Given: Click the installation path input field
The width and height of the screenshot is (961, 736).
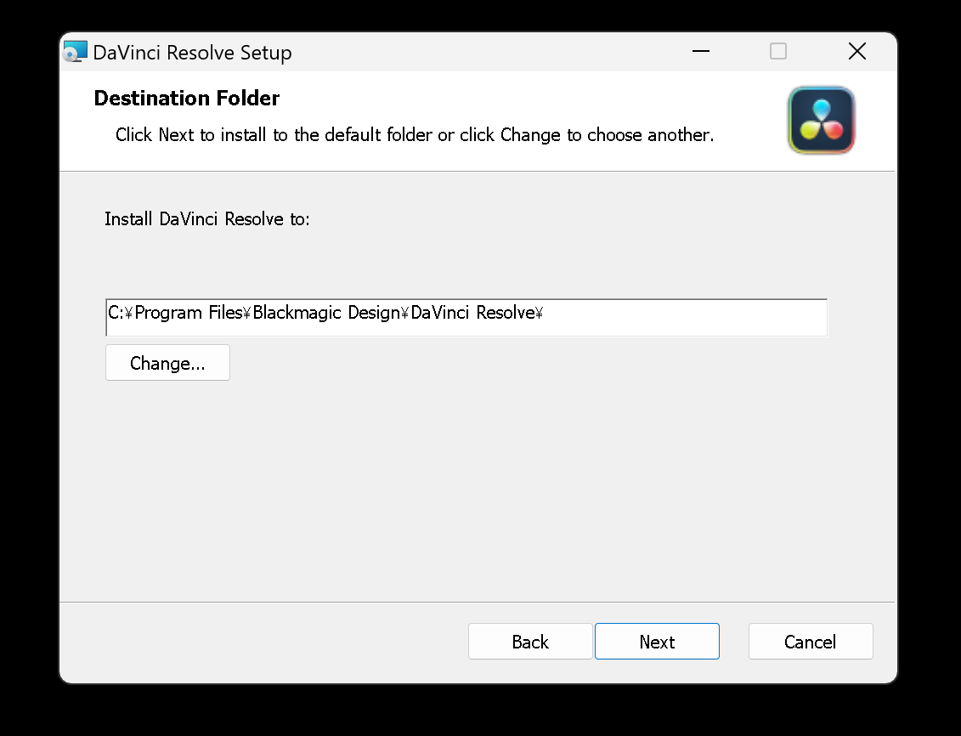Looking at the screenshot, I should (466, 318).
